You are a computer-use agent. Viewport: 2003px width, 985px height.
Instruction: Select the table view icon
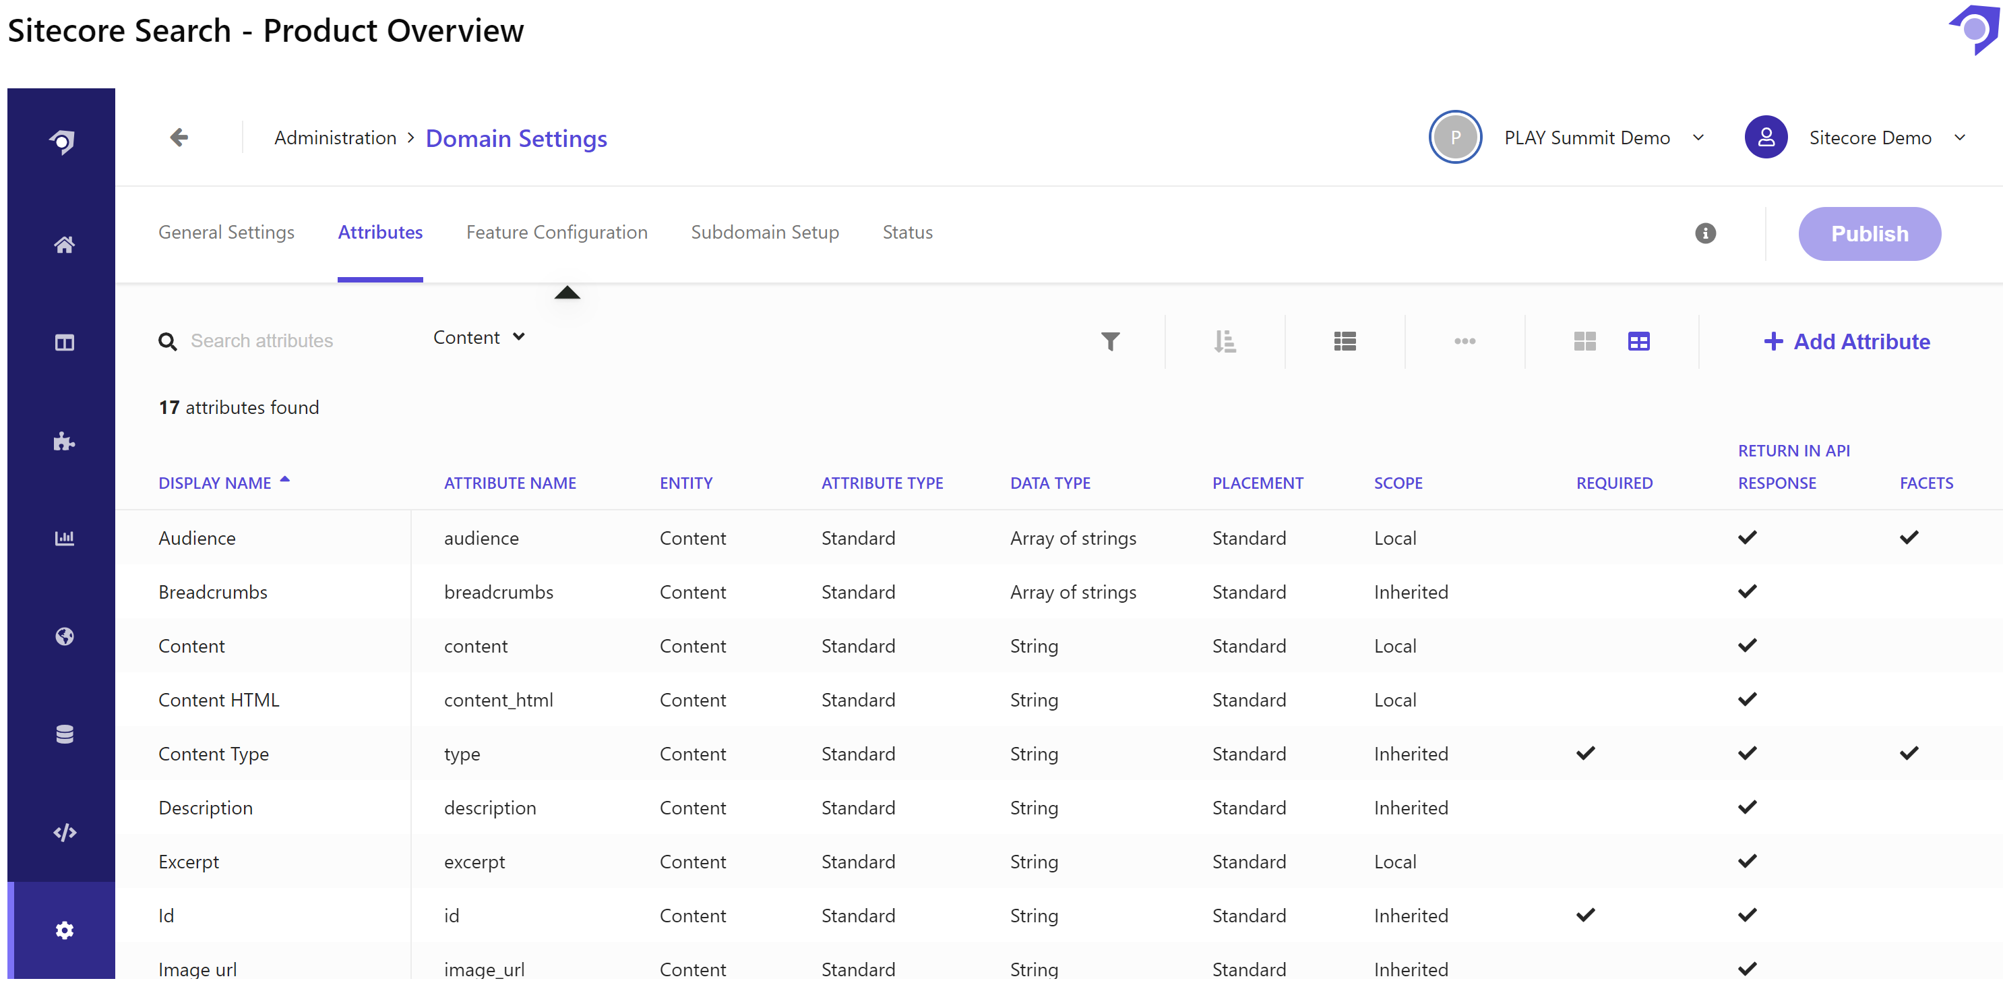(x=1638, y=340)
